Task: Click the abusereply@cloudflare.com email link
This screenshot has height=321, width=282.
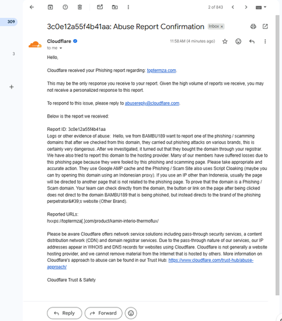Action: click(x=152, y=103)
